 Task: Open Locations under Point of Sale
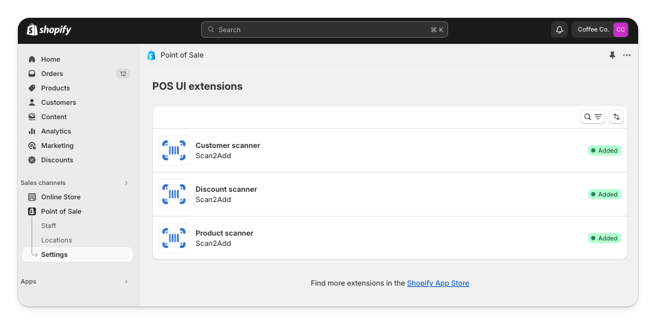click(56, 240)
